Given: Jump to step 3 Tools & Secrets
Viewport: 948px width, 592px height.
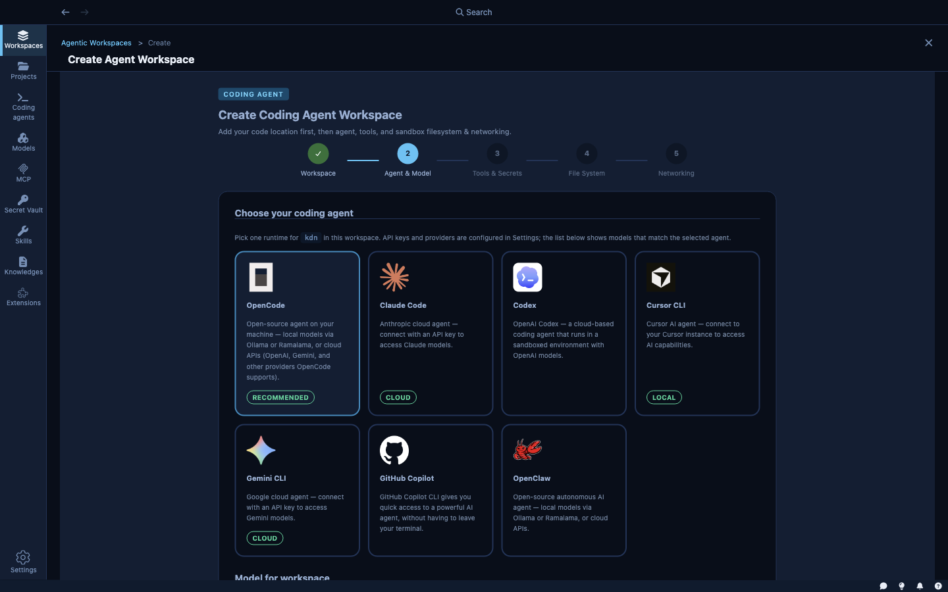Looking at the screenshot, I should [x=497, y=154].
